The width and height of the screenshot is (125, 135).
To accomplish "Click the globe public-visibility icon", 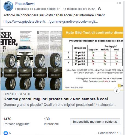I will (99, 9).
